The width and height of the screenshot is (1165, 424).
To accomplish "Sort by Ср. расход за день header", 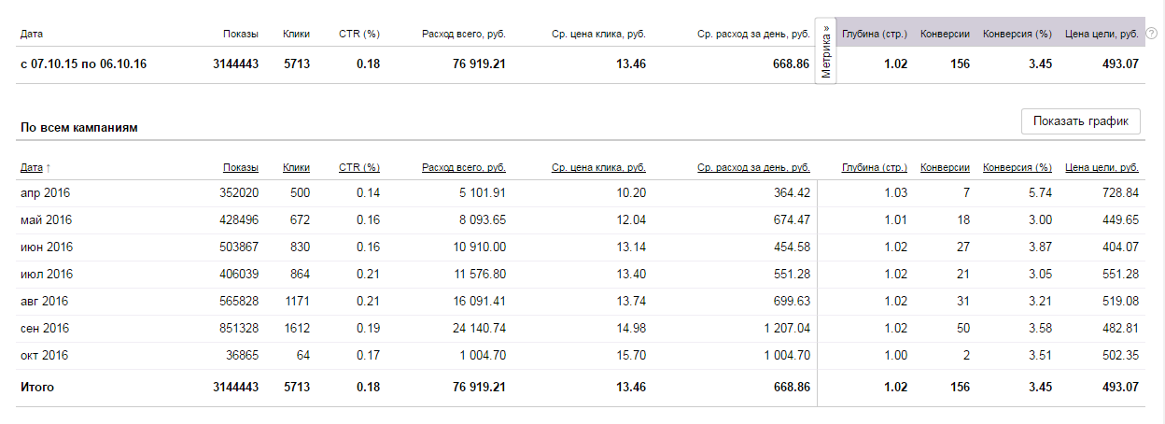I will coord(753,168).
